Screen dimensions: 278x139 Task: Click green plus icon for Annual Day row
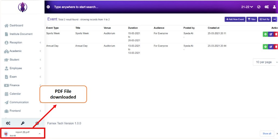(x=266, y=47)
